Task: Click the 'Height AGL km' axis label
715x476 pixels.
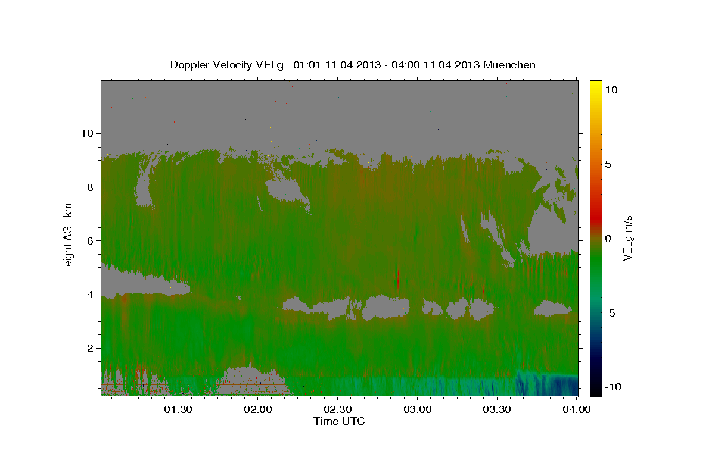Action: tap(69, 237)
